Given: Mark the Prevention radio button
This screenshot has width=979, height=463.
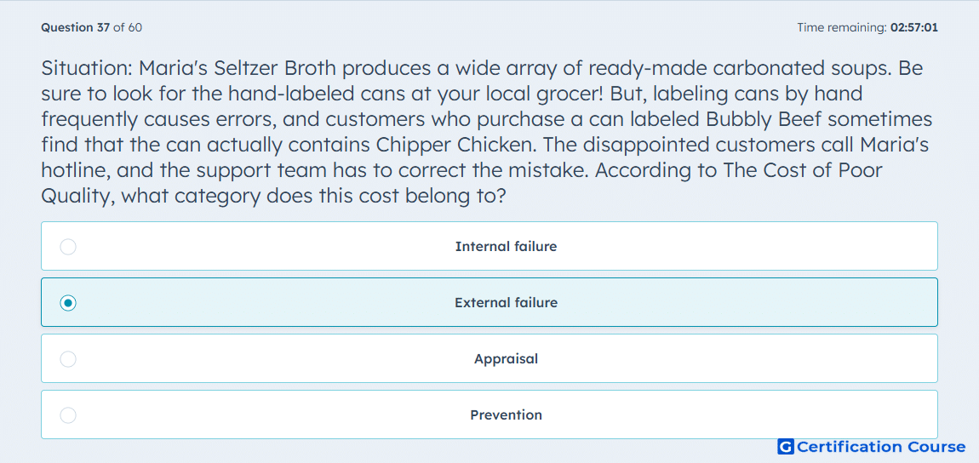Looking at the screenshot, I should tap(68, 415).
